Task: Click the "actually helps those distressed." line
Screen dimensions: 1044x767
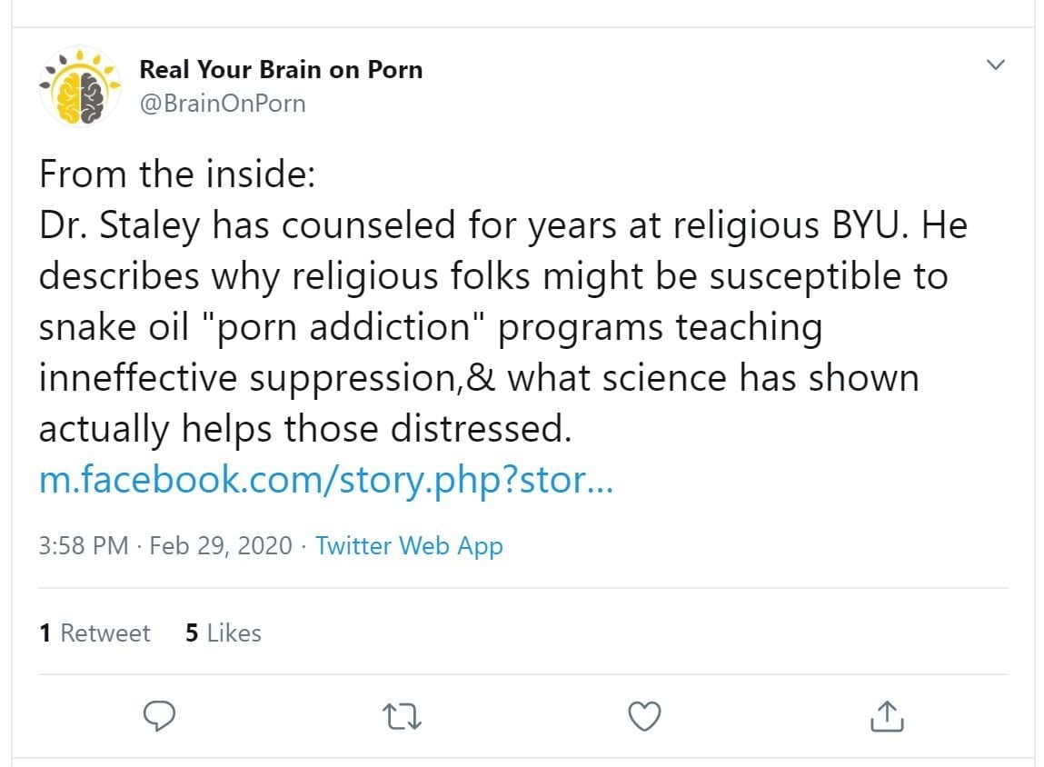Action: [x=305, y=429]
